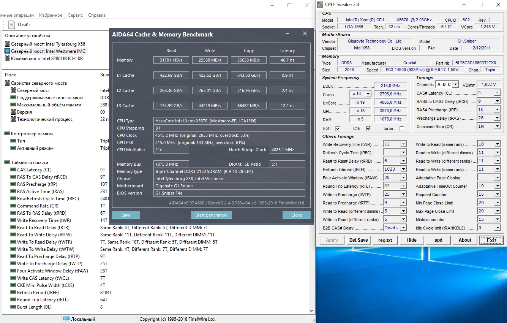Click the icon beside Поддерживаемые типы памяти
Viewport: 507px width, 323px height.
(x=13, y=98)
